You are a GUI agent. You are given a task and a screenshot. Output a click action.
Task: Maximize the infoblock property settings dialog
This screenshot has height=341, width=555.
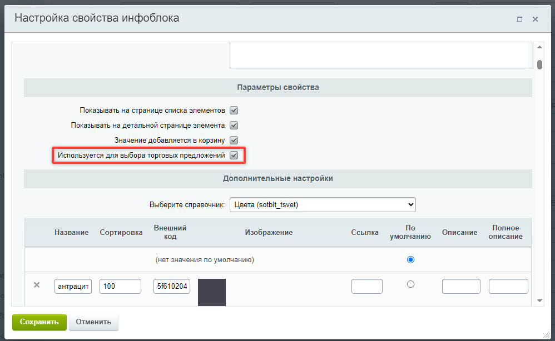519,19
